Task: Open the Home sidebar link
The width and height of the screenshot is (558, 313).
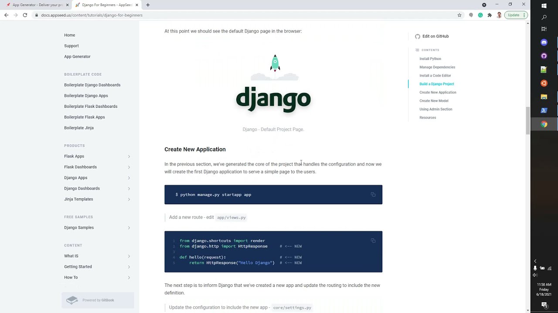Action: click(70, 35)
